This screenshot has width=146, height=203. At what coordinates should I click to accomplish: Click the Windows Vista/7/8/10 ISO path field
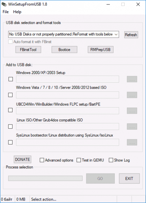point(67,95)
